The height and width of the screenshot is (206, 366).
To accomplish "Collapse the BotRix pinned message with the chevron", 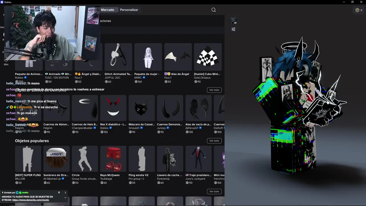I will [x=65, y=197].
